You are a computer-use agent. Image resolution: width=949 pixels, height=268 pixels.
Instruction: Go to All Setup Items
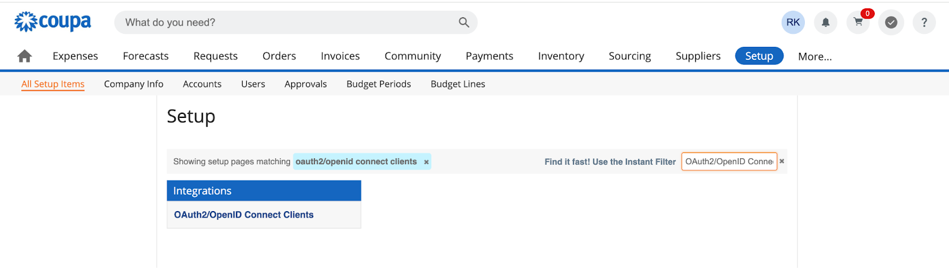pyautogui.click(x=53, y=84)
